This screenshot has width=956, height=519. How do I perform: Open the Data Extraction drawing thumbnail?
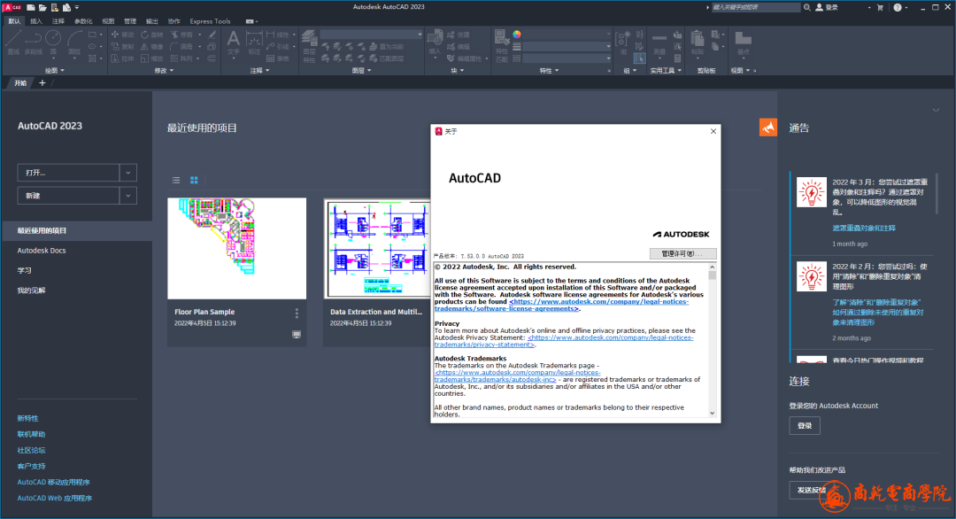click(x=376, y=249)
